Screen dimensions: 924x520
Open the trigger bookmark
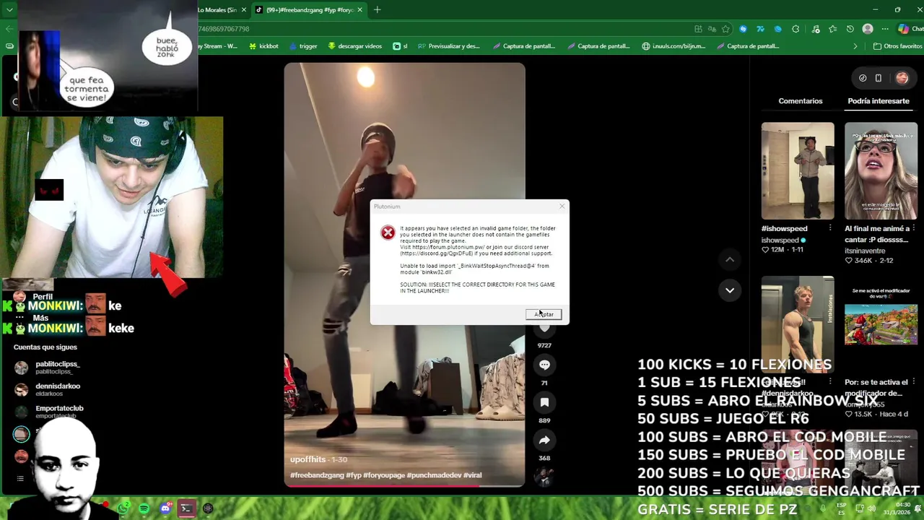click(303, 46)
